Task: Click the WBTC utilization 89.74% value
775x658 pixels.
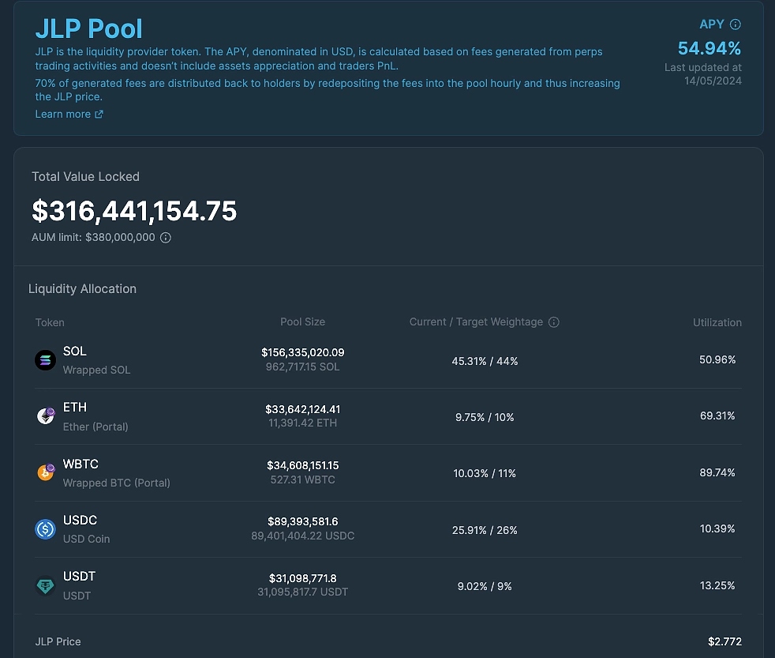Action: pos(717,472)
